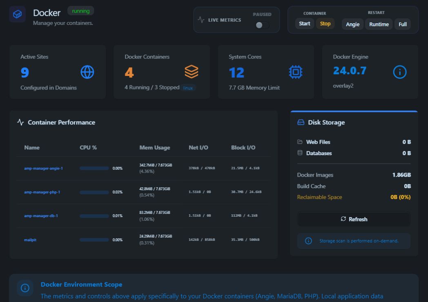428x302 pixels.
Task: Click the 30.7MB / 24.6kB block I/O value
Action: pos(246,192)
